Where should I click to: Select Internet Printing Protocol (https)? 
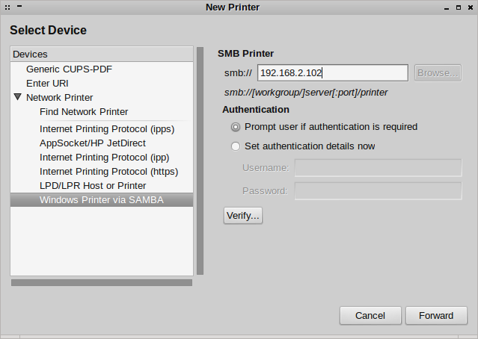click(x=108, y=171)
